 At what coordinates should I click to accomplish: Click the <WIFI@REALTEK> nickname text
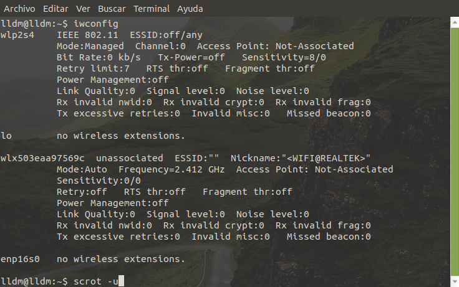[x=328, y=158]
